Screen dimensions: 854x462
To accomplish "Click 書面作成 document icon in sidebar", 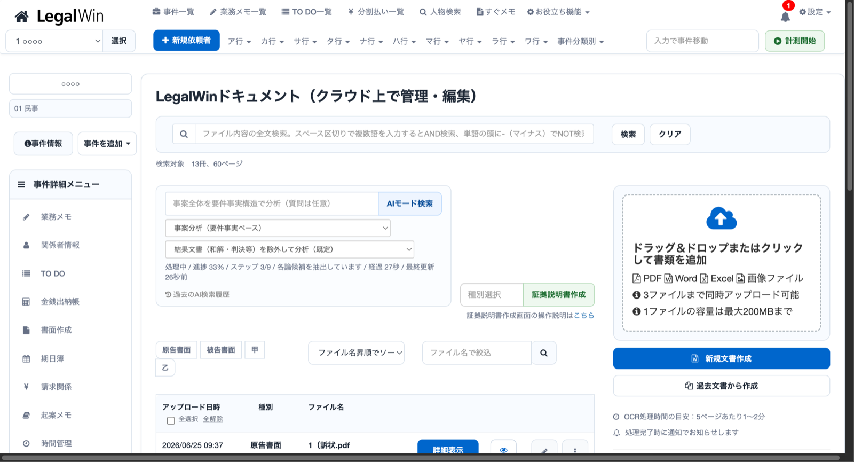I will (26, 330).
